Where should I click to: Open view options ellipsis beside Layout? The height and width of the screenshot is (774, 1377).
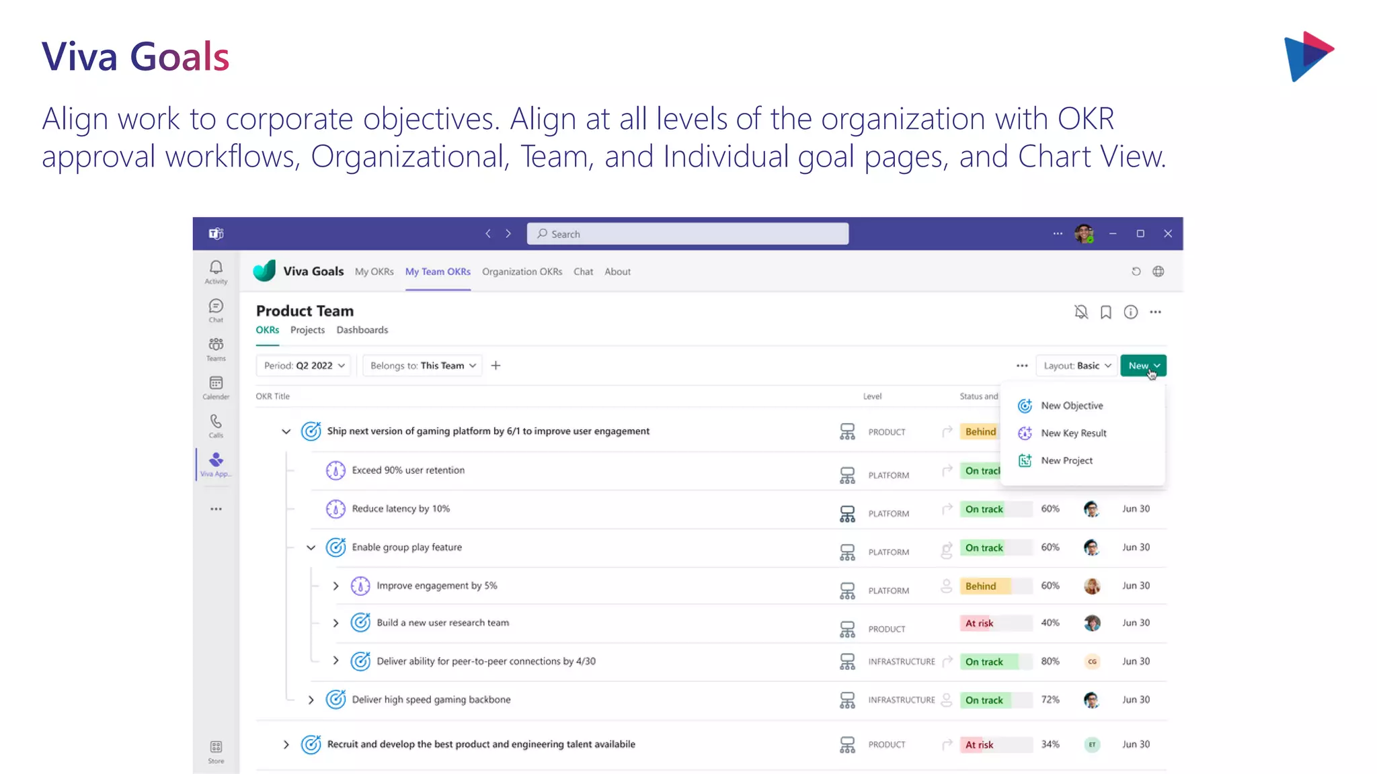pos(1022,365)
